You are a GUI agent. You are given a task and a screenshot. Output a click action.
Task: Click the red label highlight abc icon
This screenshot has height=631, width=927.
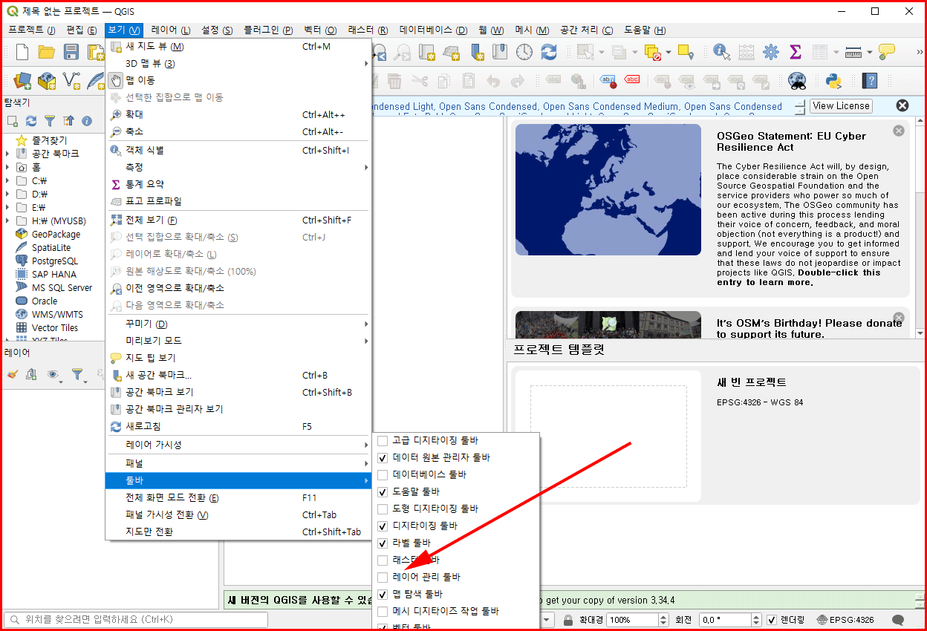point(632,80)
